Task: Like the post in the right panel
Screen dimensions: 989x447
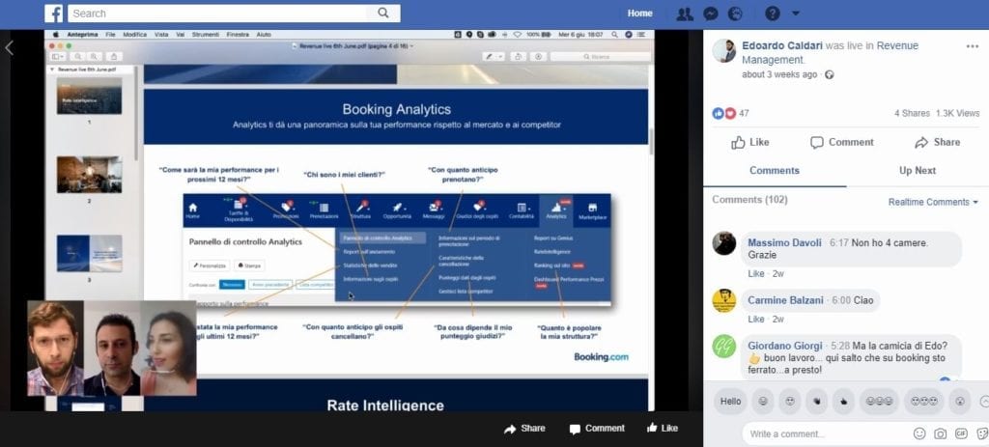Action: [749, 143]
